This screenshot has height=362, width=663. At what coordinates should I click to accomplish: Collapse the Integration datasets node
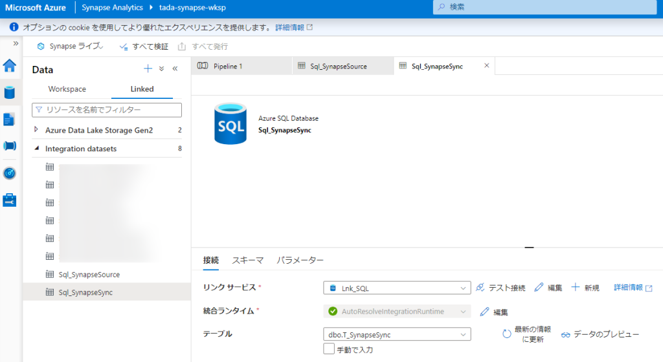(37, 148)
